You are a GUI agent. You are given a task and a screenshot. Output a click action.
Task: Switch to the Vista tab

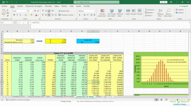pyautogui.click(x=72, y=6)
